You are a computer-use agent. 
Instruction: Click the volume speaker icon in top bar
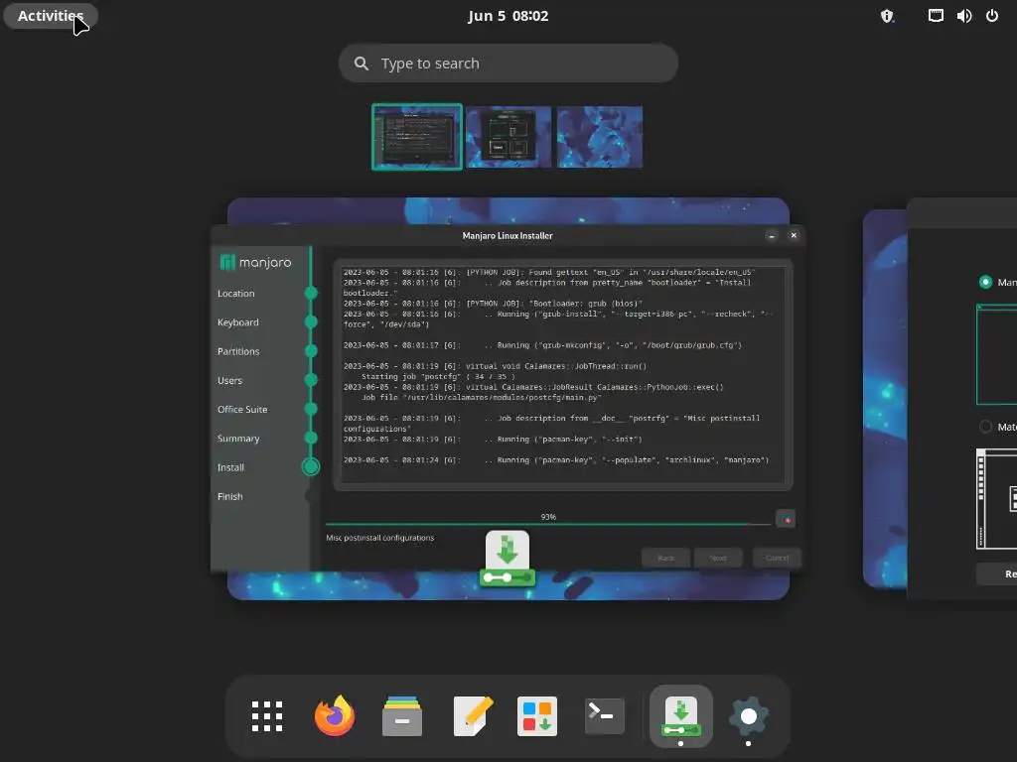tap(963, 16)
